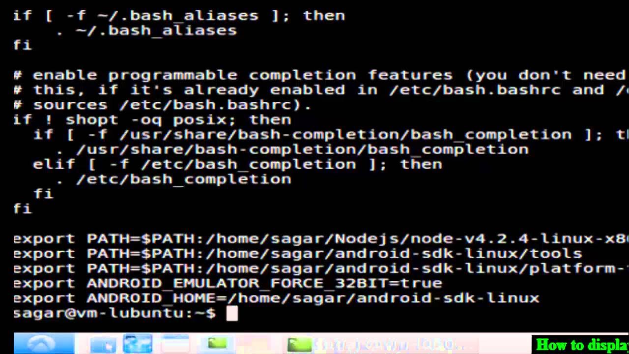This screenshot has width=629, height=354.
Task: Click the Nodejs PATH export line
Action: 321,239
